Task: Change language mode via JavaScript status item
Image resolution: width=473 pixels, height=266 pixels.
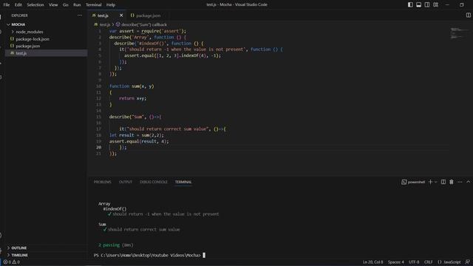Action: pos(449,262)
